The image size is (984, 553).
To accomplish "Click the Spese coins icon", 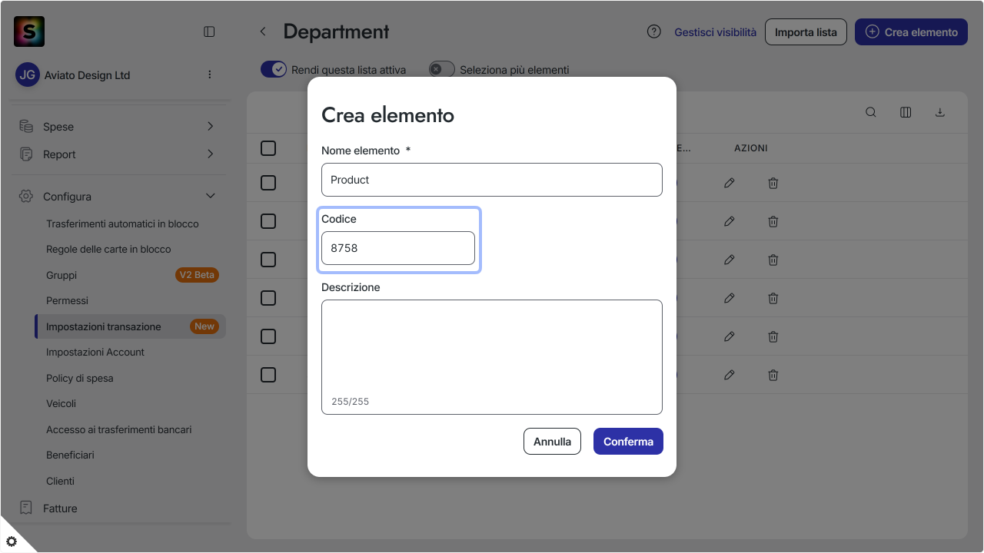I will point(26,126).
